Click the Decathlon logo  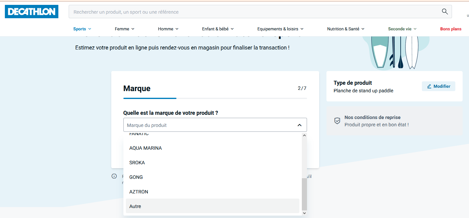[x=32, y=12]
